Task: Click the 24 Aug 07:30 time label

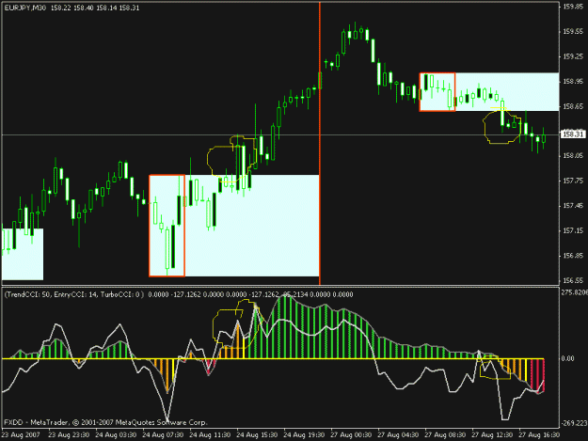Action: 163,435
